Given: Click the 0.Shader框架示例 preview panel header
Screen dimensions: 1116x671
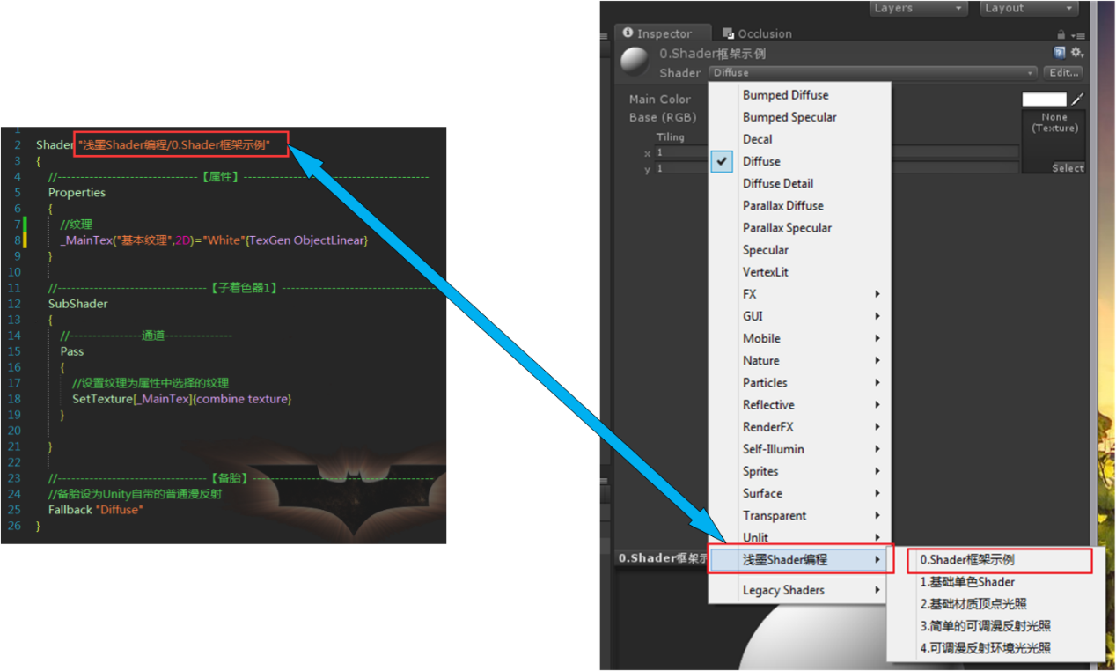Looking at the screenshot, I should pos(663,558).
